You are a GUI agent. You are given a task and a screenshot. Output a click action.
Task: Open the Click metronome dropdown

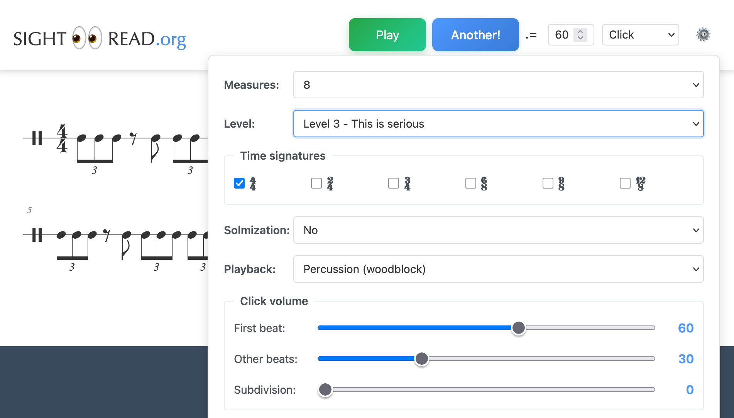click(640, 35)
